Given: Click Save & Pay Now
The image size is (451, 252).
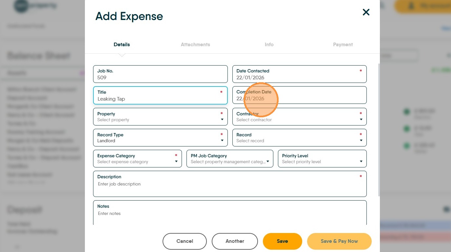Looking at the screenshot, I should (339, 241).
